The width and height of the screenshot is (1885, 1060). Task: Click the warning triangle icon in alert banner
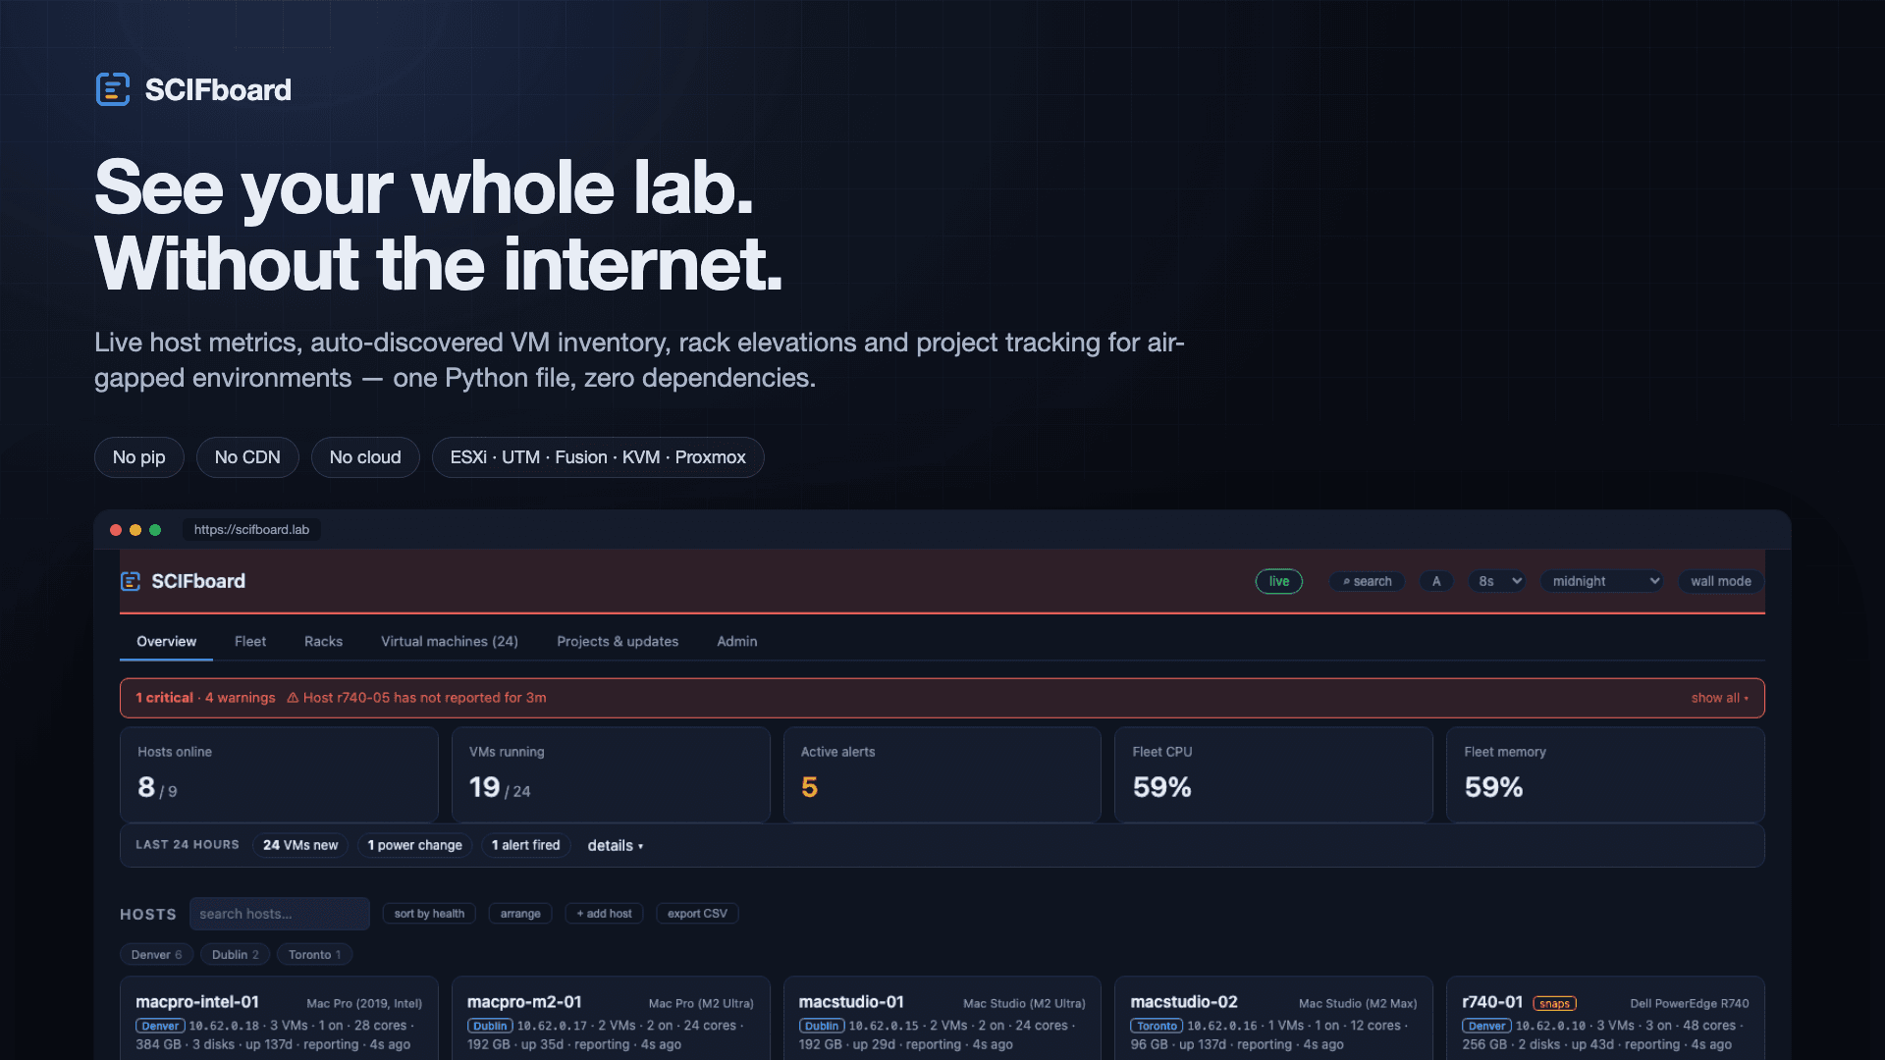tap(293, 698)
